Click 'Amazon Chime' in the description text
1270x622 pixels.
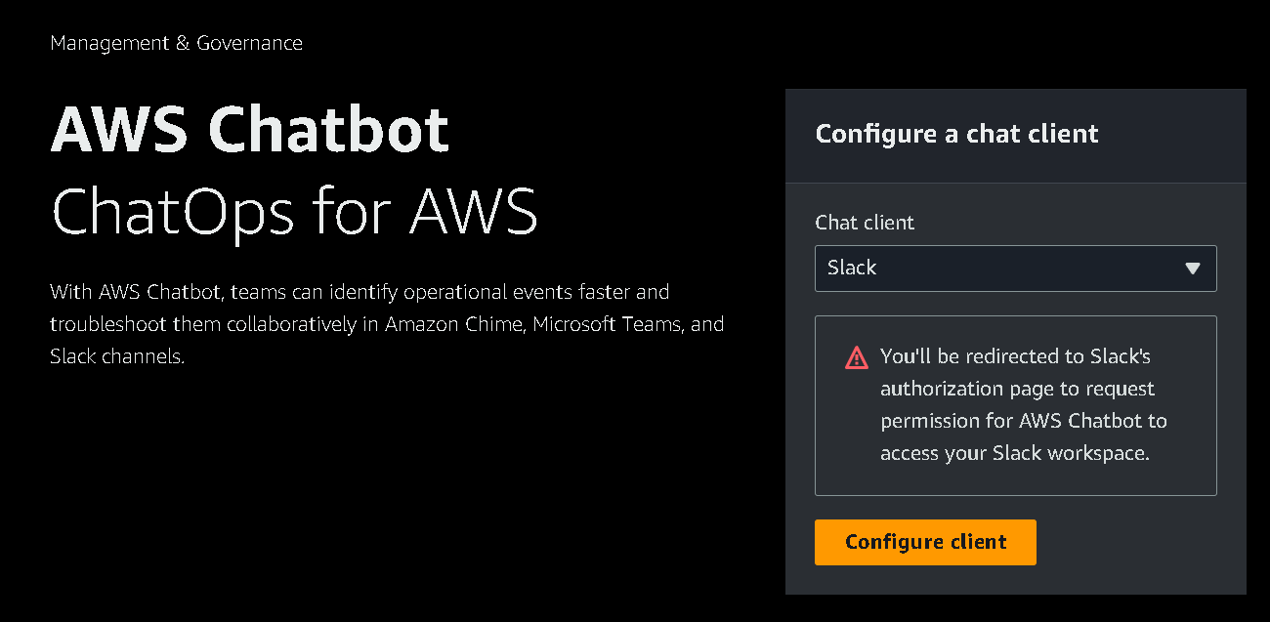454,324
